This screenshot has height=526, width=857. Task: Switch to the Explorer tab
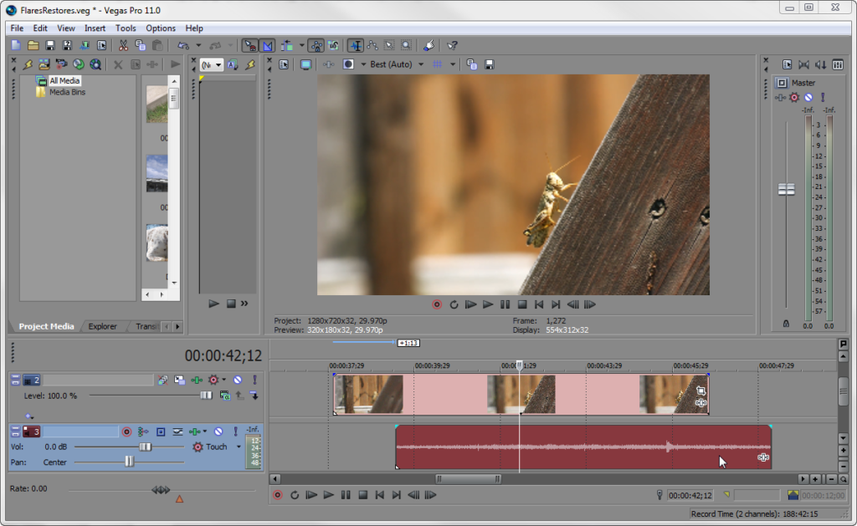(100, 326)
